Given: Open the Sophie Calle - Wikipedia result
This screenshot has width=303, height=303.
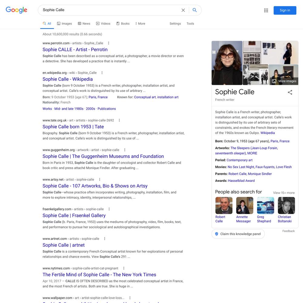Looking at the screenshot, I should [68, 79].
